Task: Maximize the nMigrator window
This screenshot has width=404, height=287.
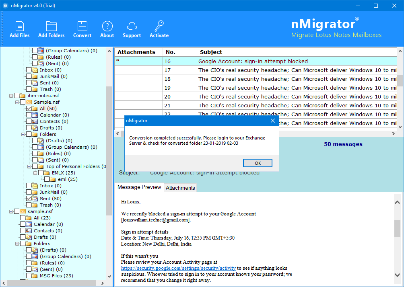Action: point(376,6)
